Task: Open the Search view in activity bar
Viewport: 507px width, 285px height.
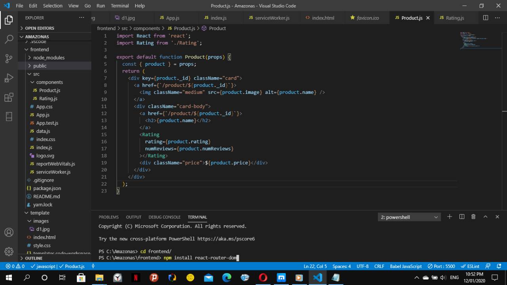Action: [9, 39]
